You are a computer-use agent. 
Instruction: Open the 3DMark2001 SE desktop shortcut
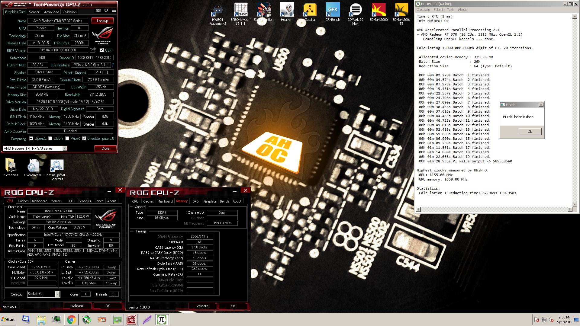(x=401, y=14)
